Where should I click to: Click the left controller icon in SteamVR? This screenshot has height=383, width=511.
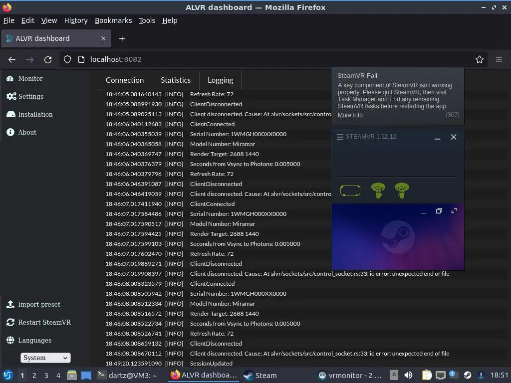pyautogui.click(x=378, y=191)
